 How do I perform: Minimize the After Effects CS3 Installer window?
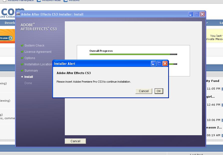coord(191,14)
